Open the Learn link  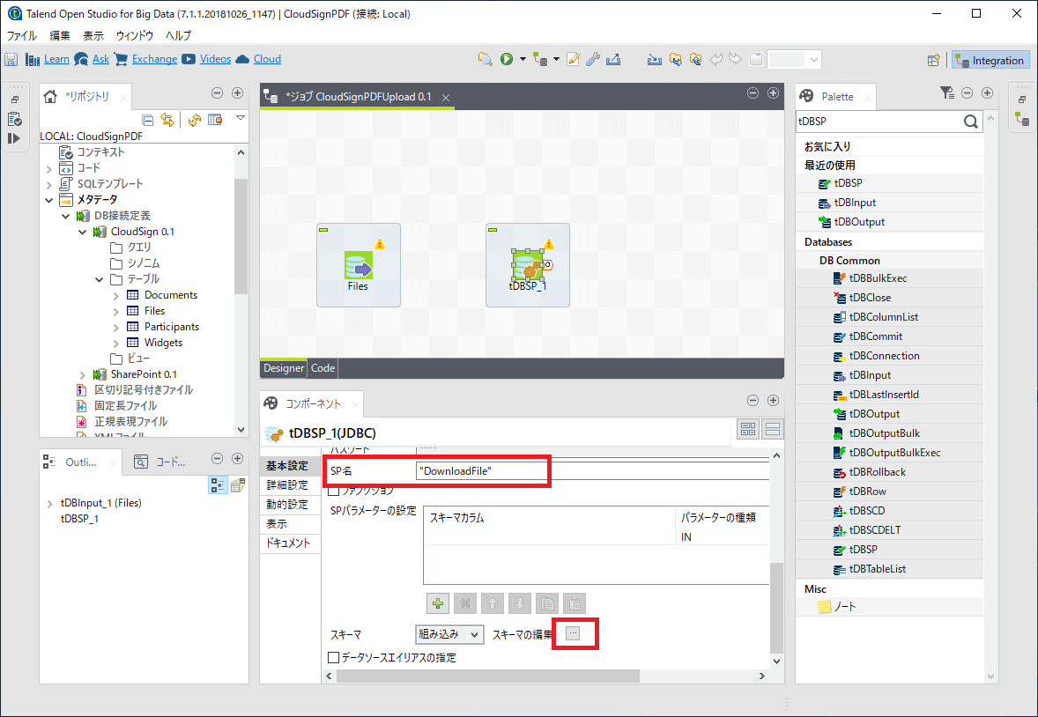tap(56, 59)
